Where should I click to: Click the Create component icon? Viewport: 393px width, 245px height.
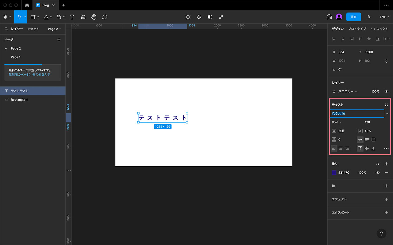[x=199, y=17]
